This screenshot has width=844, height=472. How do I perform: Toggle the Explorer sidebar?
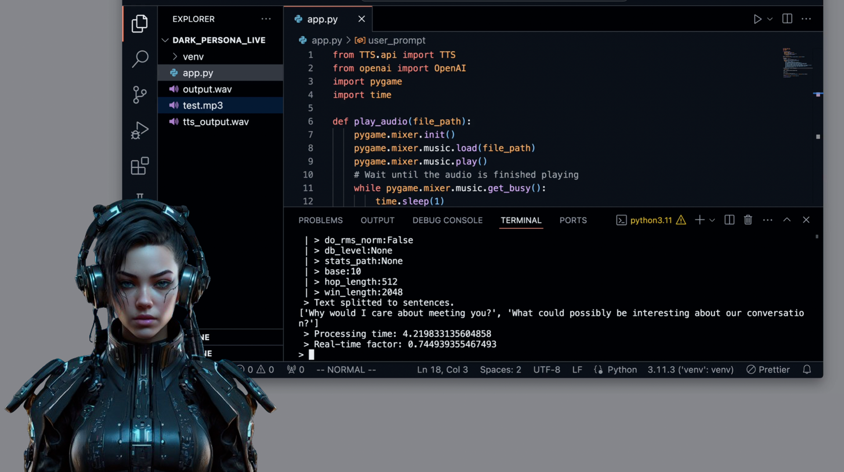[139, 24]
